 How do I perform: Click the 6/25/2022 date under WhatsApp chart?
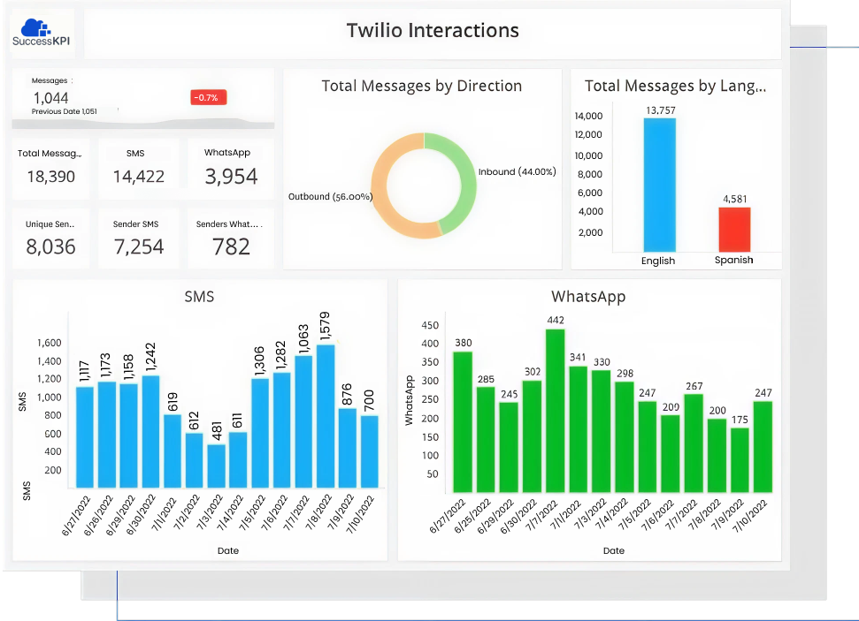click(x=475, y=516)
